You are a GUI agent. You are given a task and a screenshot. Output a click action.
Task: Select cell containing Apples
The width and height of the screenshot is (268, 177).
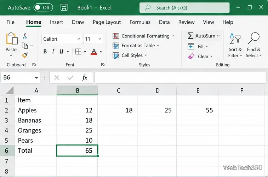click(36, 110)
